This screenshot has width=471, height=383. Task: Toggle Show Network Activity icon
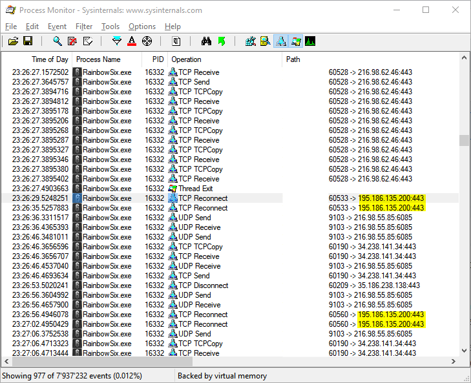[x=280, y=41]
